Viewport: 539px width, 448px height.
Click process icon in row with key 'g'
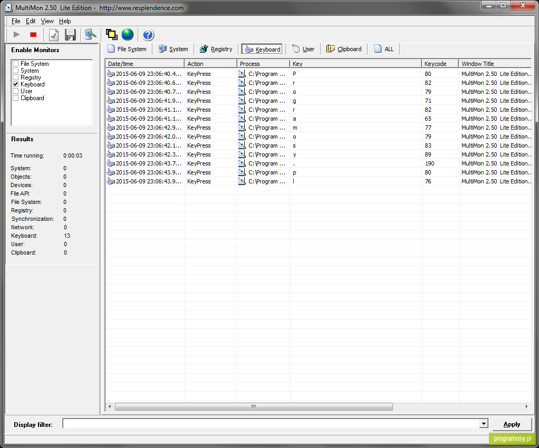tap(242, 101)
